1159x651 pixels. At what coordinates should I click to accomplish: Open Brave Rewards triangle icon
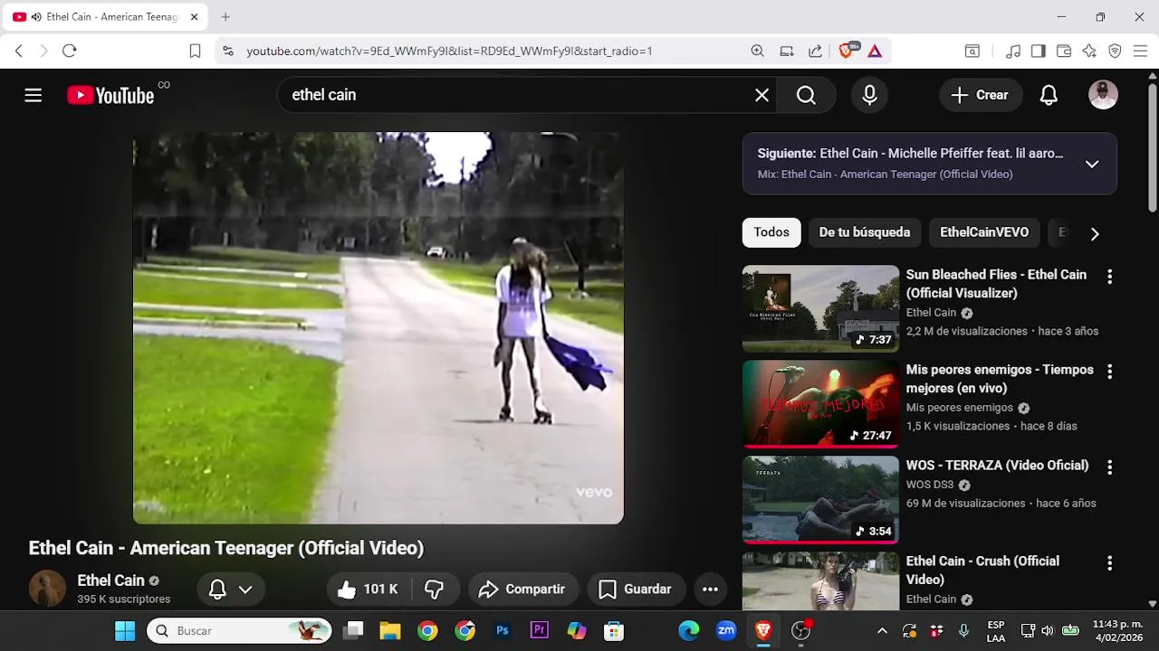(x=875, y=52)
